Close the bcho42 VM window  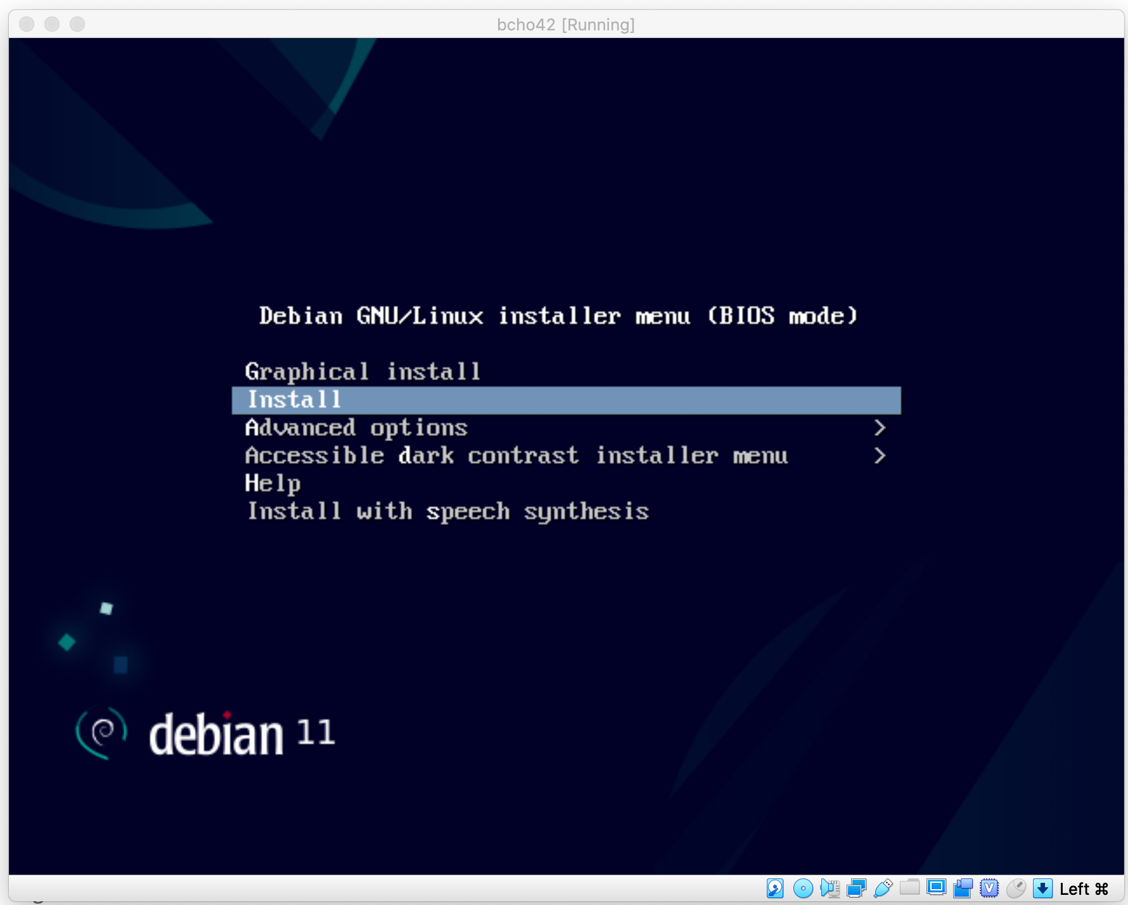pyautogui.click(x=27, y=24)
